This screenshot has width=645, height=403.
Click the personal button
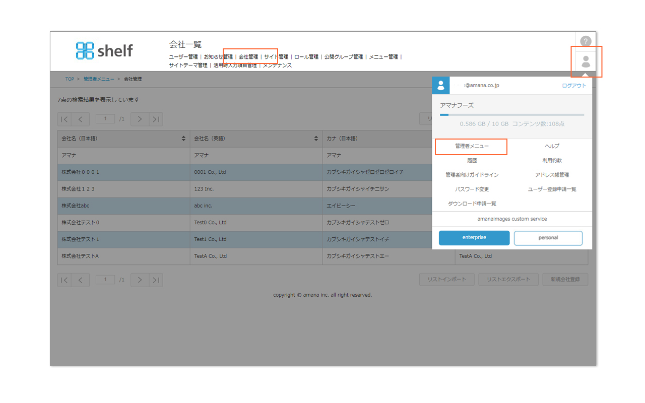pos(548,238)
